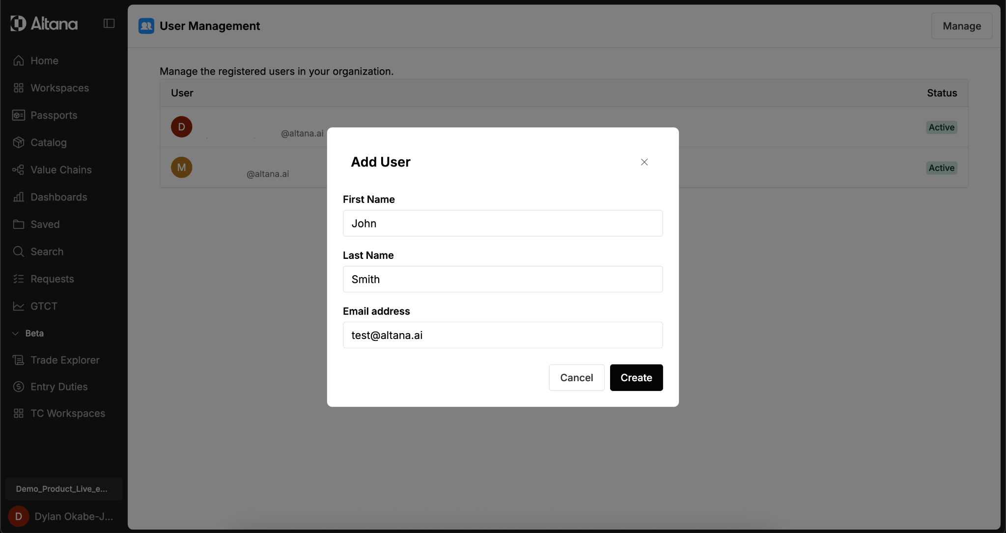Click the TC Workspaces label
Image resolution: width=1006 pixels, height=533 pixels.
[x=68, y=413]
